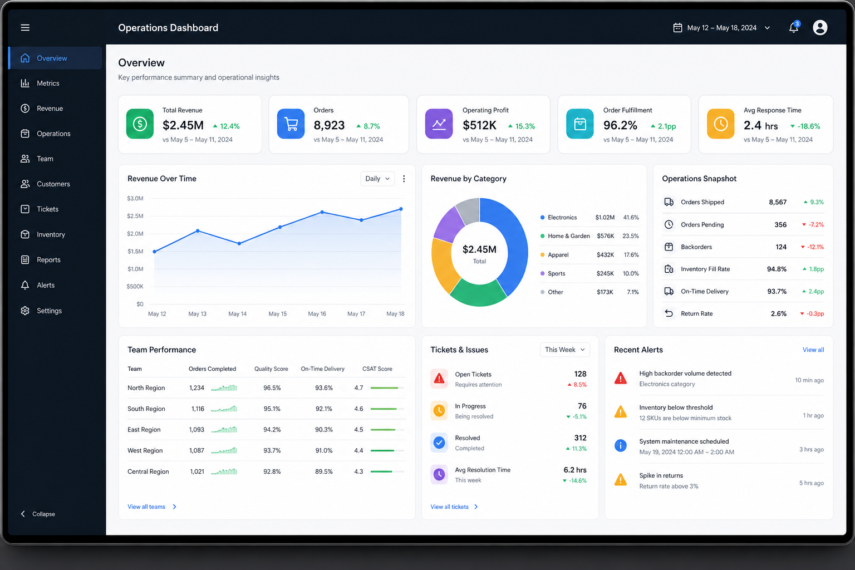Click the Apparel legend color dot
Image resolution: width=855 pixels, height=570 pixels.
coord(542,255)
